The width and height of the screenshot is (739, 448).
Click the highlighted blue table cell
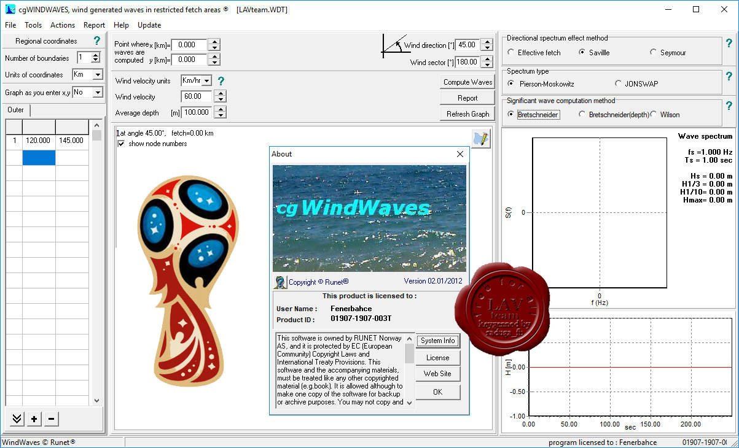pyautogui.click(x=39, y=158)
